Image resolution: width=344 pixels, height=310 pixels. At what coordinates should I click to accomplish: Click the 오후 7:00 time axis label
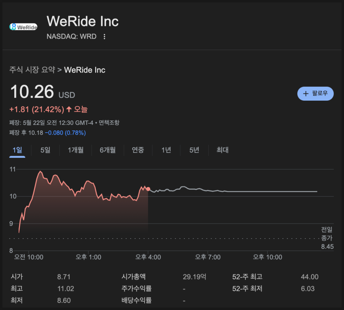(208, 257)
